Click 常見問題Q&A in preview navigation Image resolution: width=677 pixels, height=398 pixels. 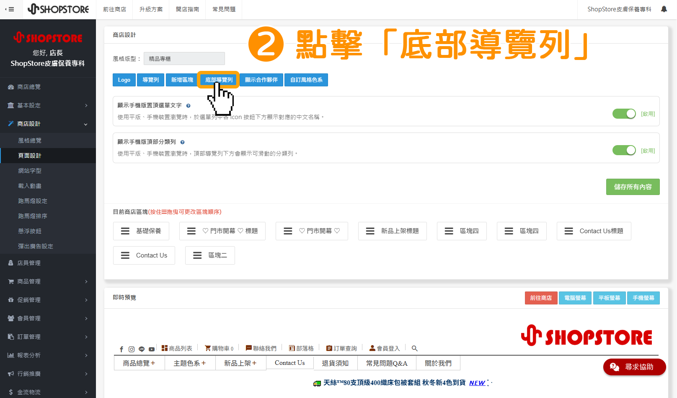click(387, 363)
